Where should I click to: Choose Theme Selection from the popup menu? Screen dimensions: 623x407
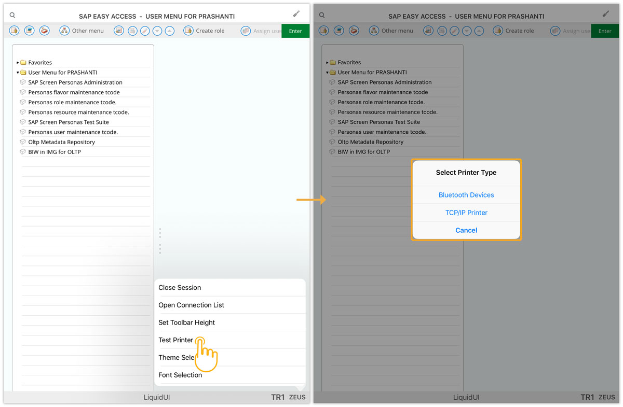click(x=230, y=358)
